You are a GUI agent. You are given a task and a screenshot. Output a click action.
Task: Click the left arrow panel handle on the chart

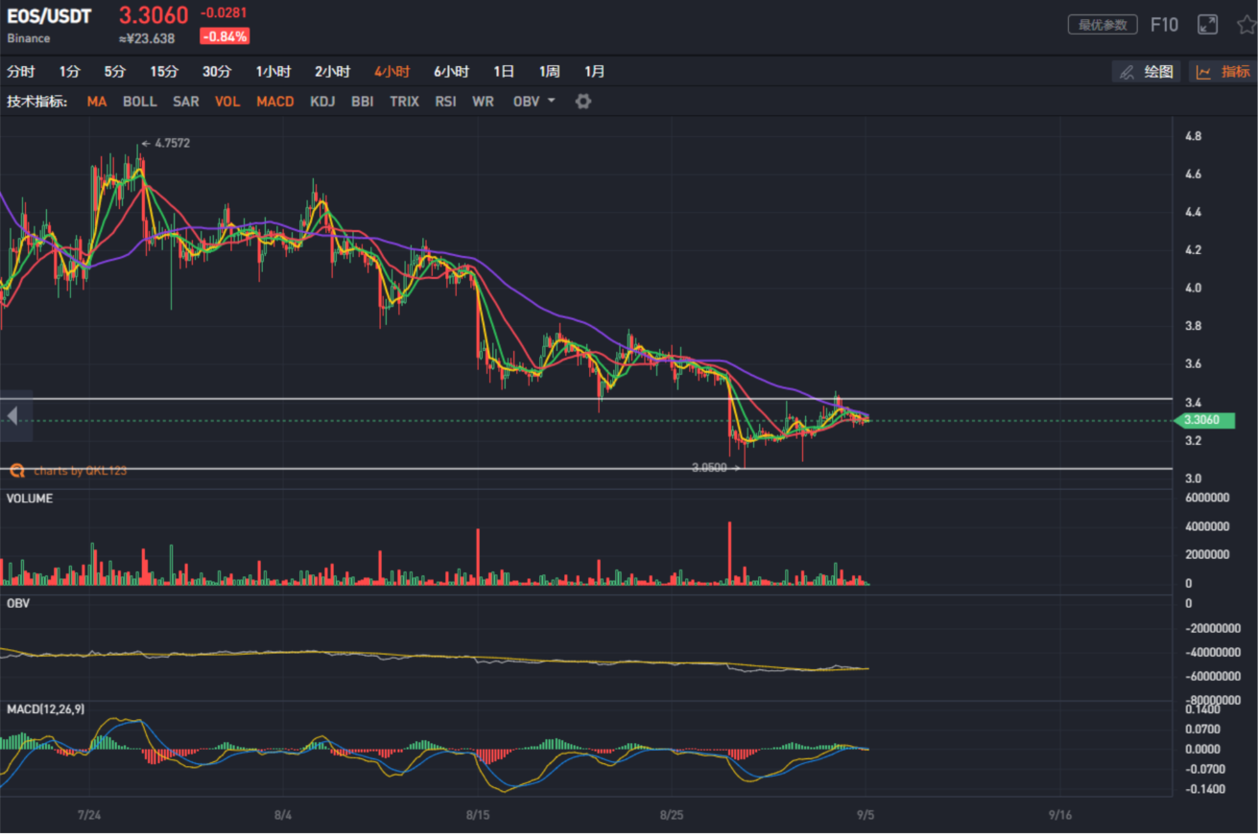[13, 415]
